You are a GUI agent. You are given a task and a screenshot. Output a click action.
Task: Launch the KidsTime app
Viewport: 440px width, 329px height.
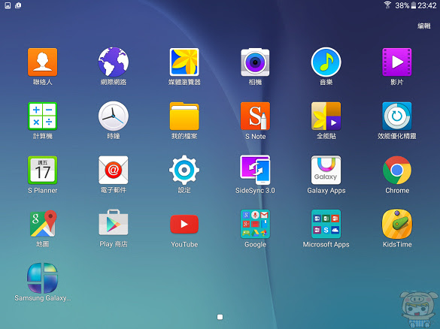pos(397,224)
